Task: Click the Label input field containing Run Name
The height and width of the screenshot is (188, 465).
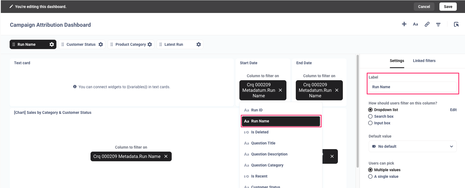Action: 412,87
